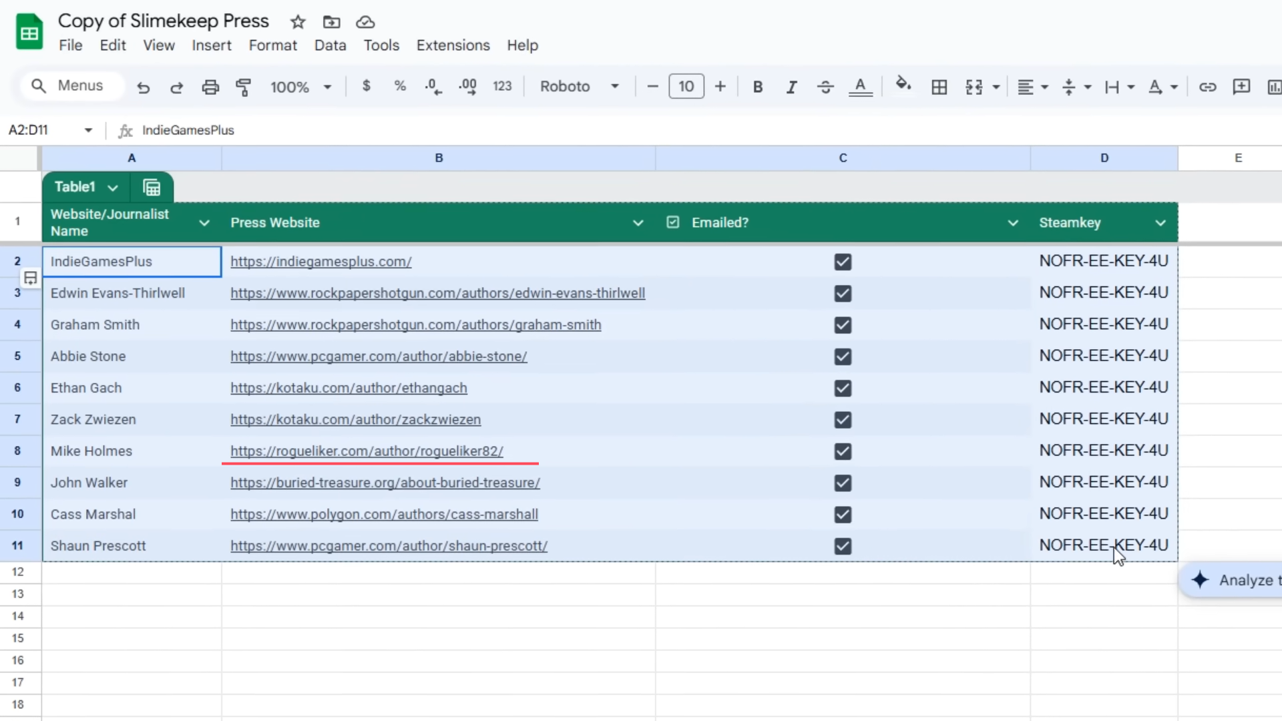Viewport: 1282px width, 721px height.
Task: Open Emailed? column dropdown
Action: [1013, 223]
